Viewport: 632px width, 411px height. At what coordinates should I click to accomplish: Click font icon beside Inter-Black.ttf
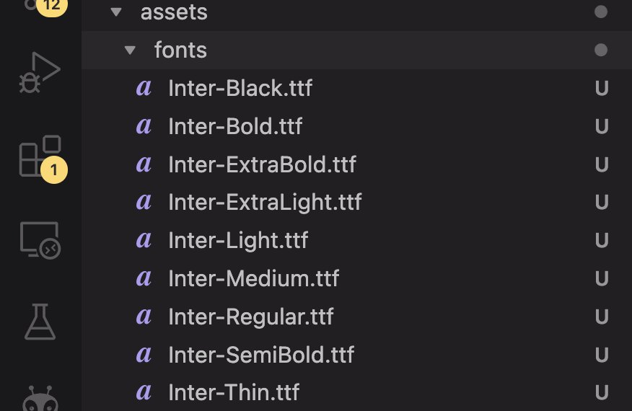(144, 88)
